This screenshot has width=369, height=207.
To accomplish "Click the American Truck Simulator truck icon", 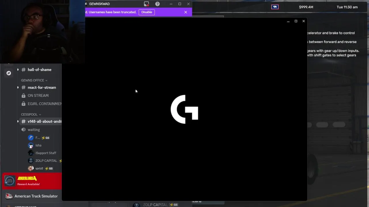I will (x=9, y=196).
